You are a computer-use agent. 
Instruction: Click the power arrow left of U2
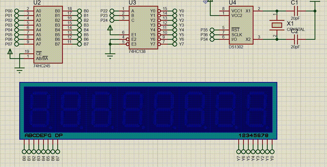(10, 52)
